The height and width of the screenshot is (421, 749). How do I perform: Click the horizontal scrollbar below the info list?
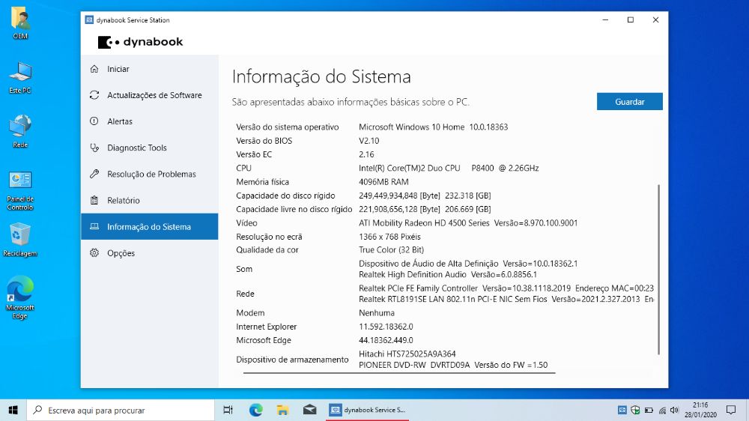399,373
